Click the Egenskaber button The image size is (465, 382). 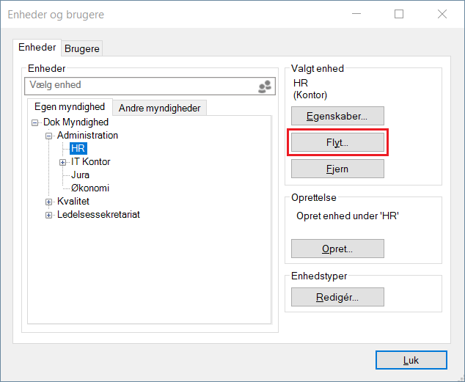click(x=337, y=116)
